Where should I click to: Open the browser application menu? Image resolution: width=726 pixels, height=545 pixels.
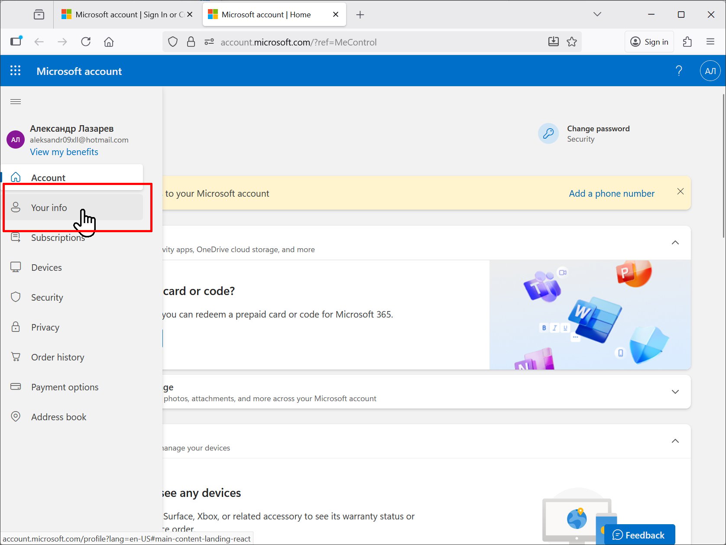pos(710,42)
